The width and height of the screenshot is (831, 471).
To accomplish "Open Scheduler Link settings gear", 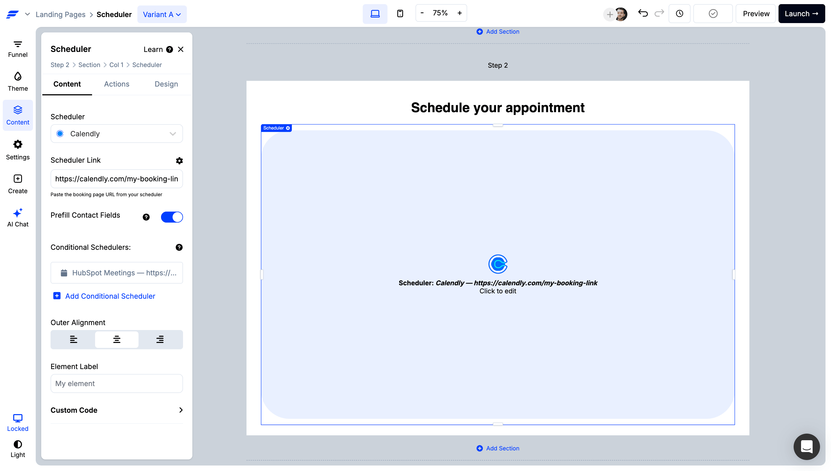I will tap(179, 160).
